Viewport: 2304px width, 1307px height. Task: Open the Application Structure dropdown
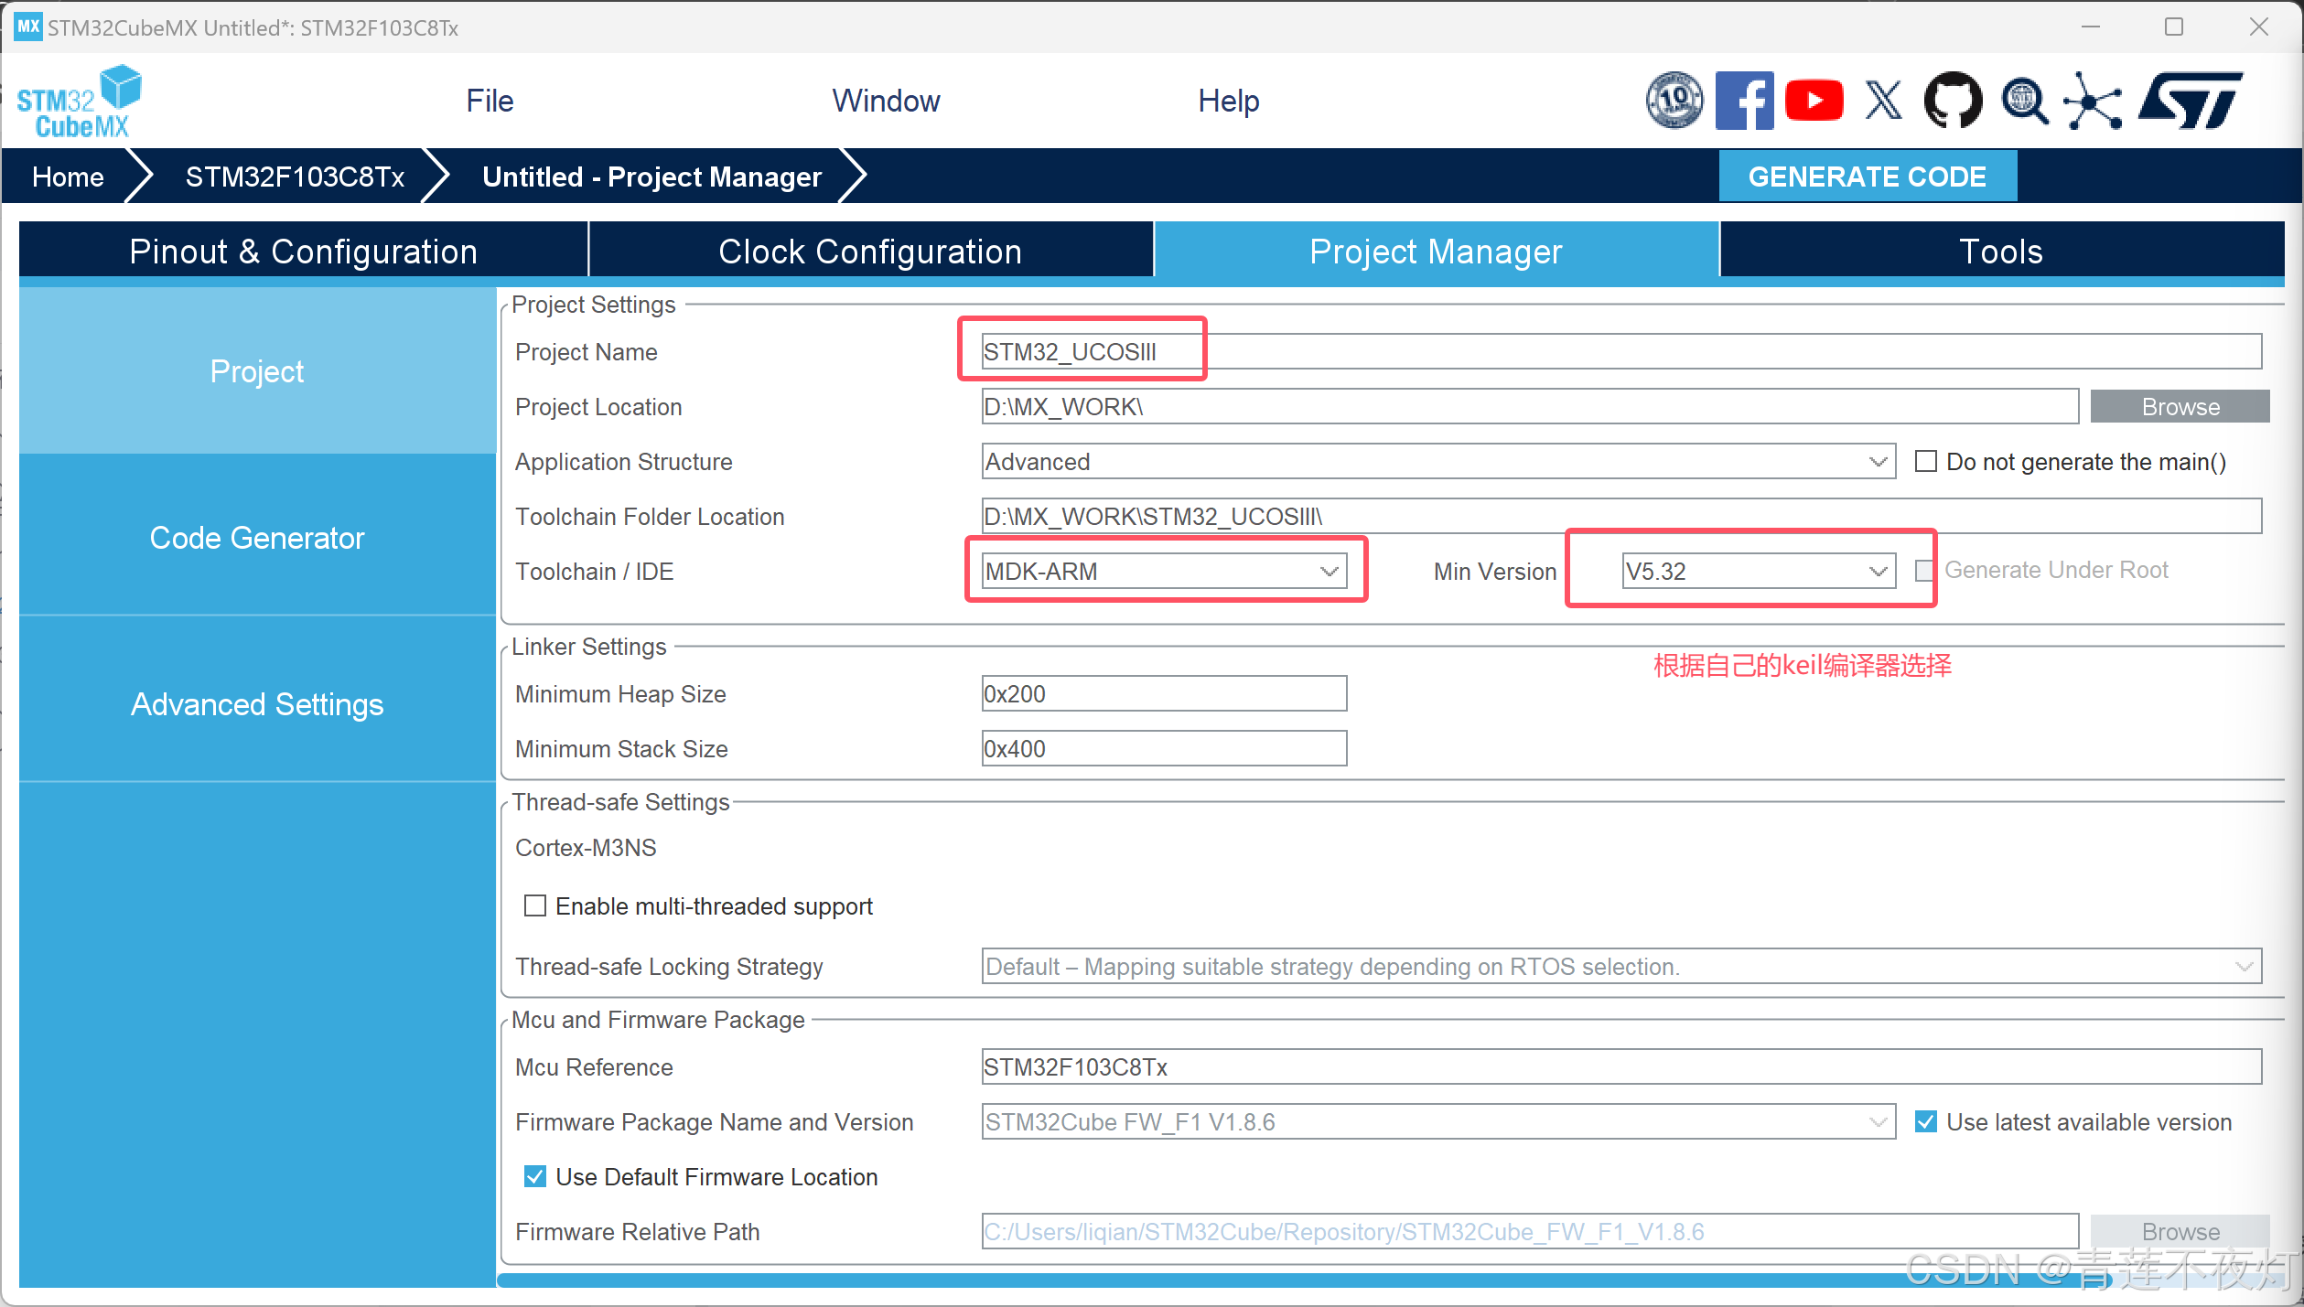click(x=1437, y=461)
